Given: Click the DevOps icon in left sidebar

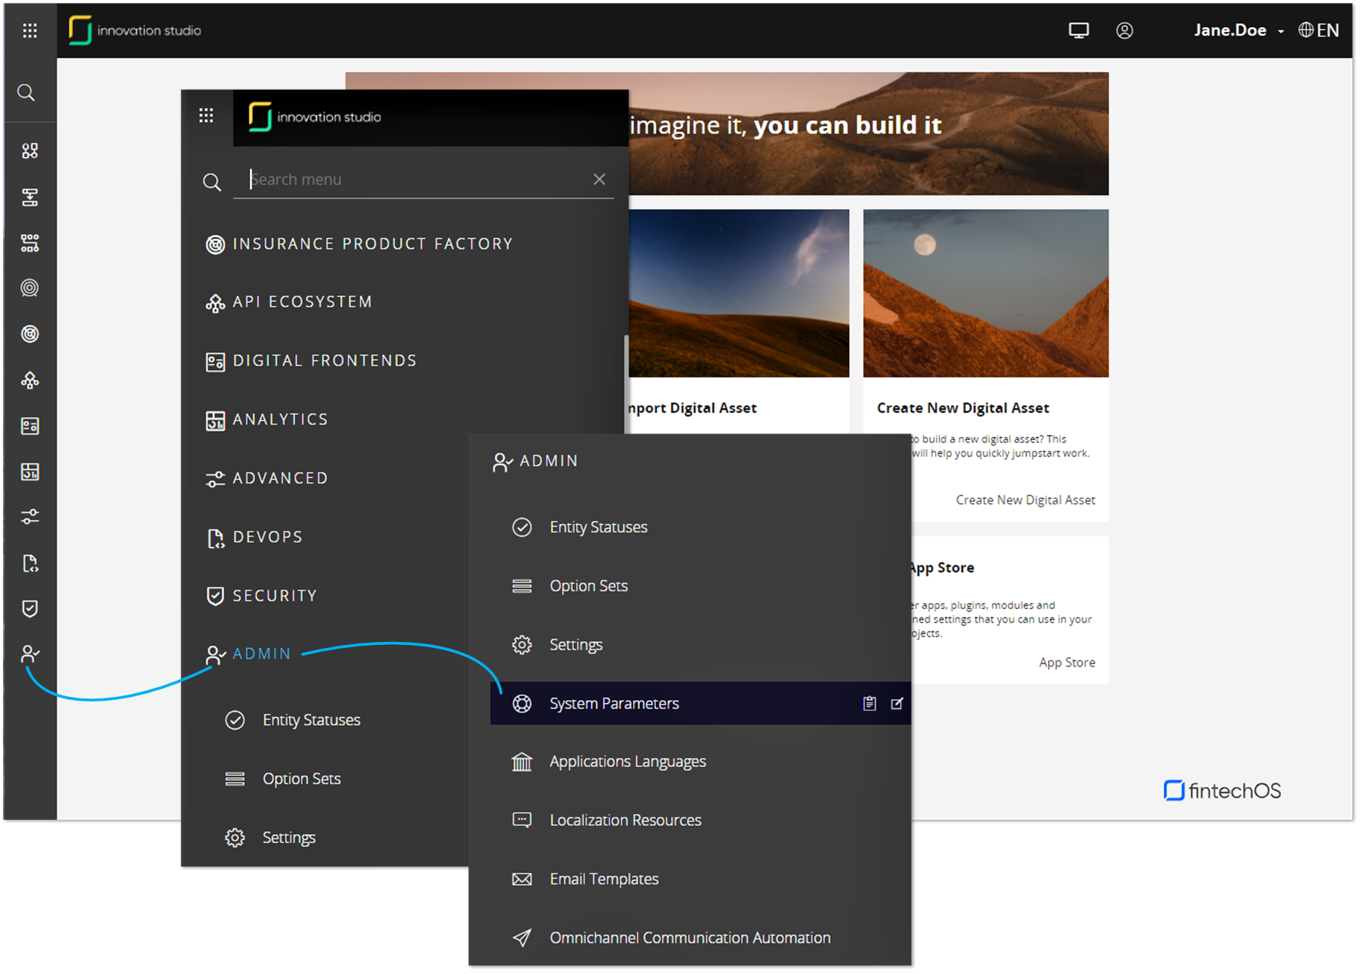Looking at the screenshot, I should tap(30, 564).
